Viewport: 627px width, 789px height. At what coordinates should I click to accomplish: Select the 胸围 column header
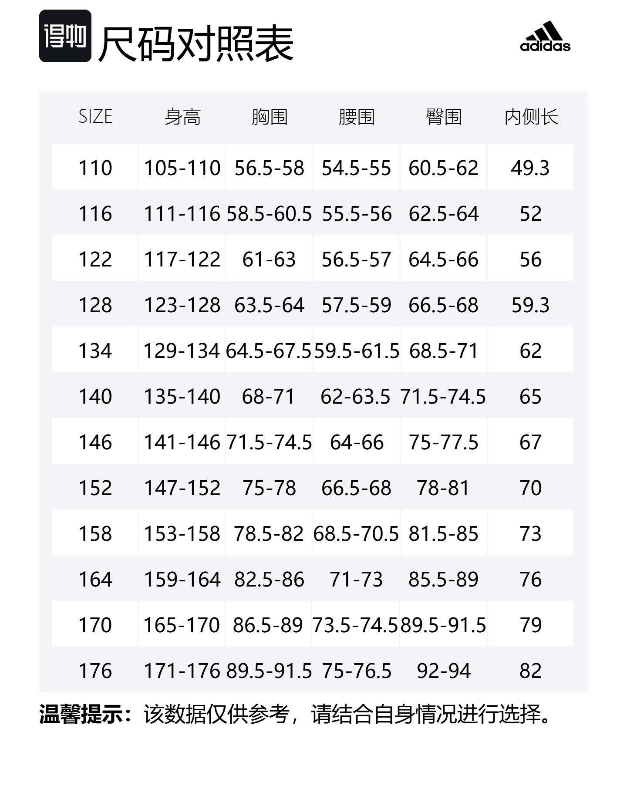pyautogui.click(x=270, y=117)
